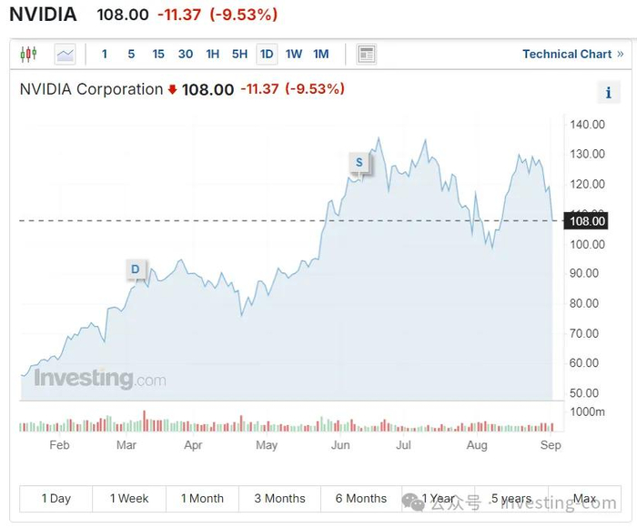The image size is (637, 528).
Task: Set interval to 1W
Action: point(294,55)
